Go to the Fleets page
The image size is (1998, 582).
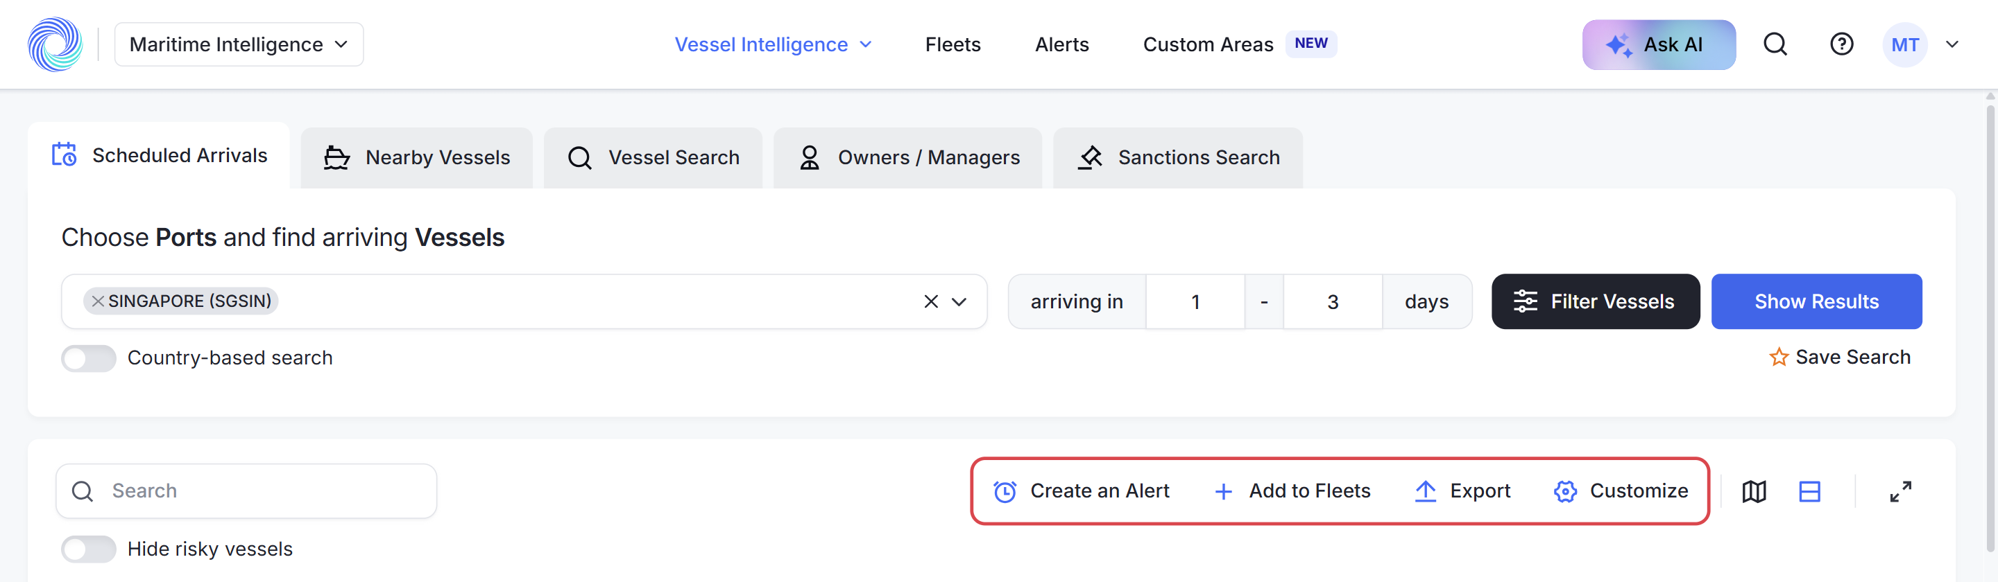click(953, 44)
